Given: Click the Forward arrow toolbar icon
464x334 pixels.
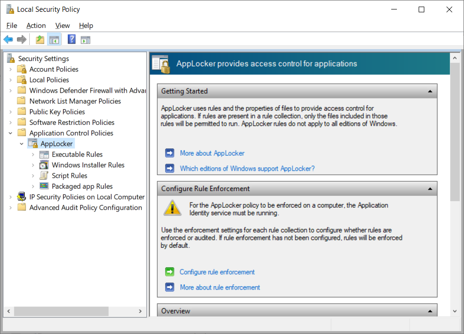Looking at the screenshot, I should coord(22,39).
